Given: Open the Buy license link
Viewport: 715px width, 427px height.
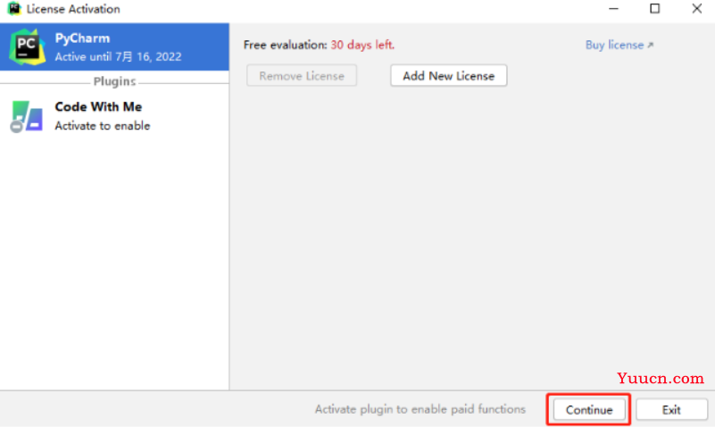Looking at the screenshot, I should coord(619,45).
